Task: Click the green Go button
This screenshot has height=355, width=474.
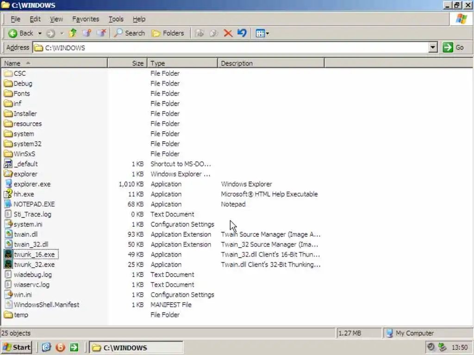Action: point(453,48)
